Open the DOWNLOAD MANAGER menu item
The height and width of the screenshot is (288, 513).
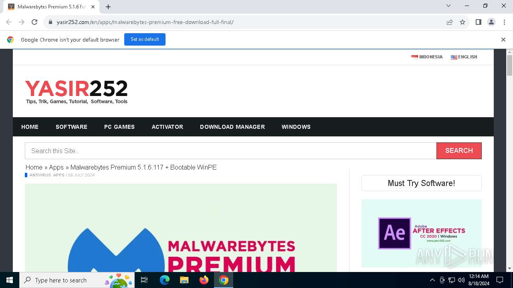232,127
